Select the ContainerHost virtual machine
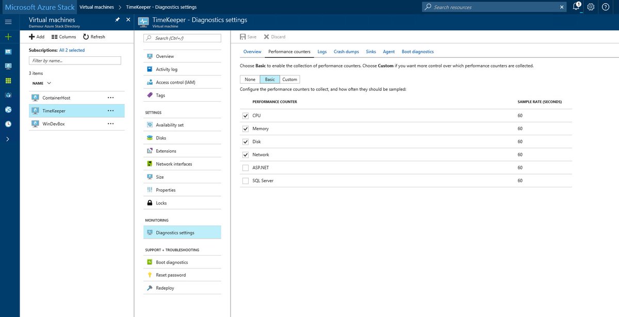This screenshot has height=317, width=619. (x=76, y=98)
